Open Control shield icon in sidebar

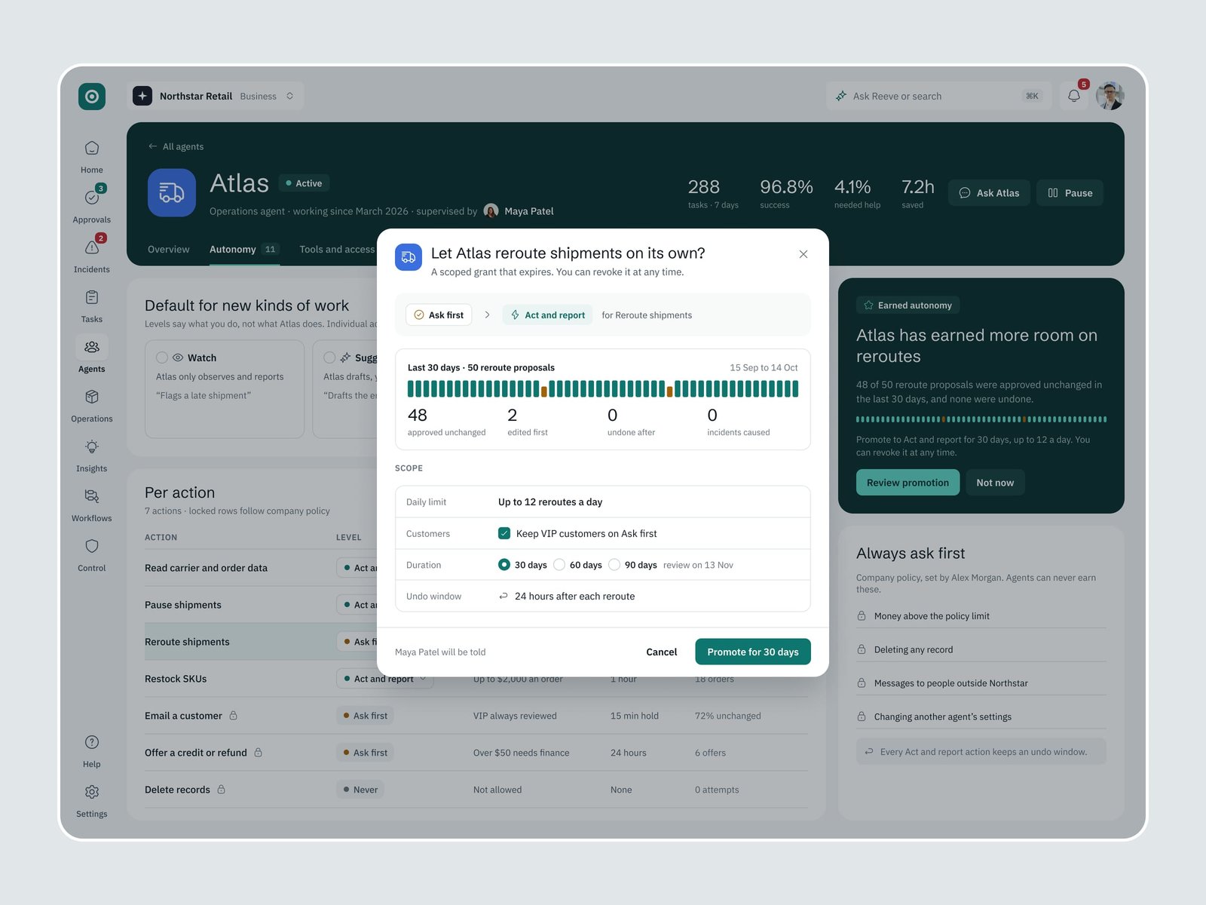92,547
